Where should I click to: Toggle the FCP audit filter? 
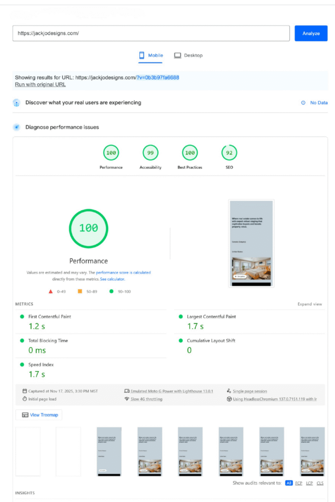click(299, 483)
